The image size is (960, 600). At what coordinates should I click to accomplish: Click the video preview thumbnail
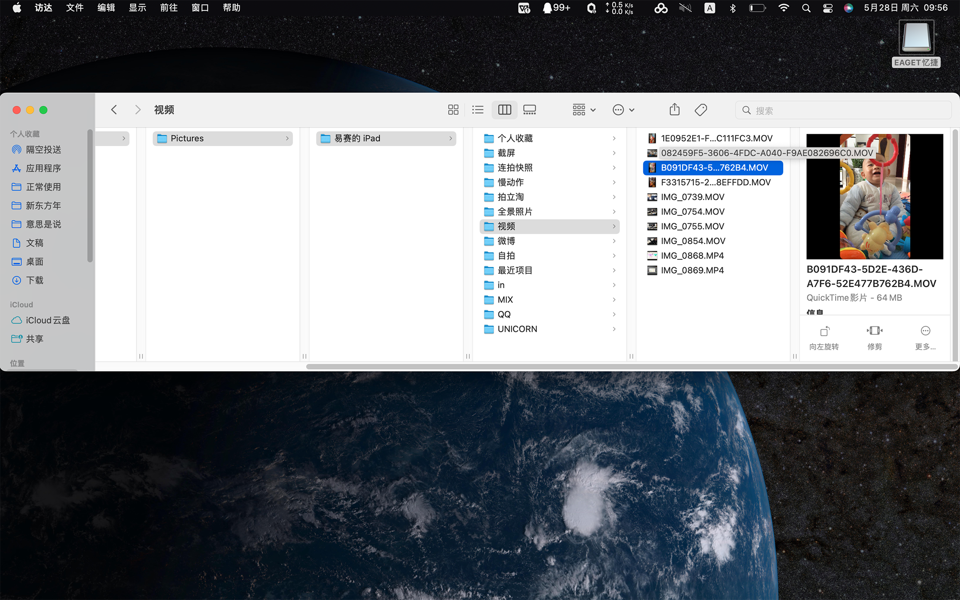(874, 196)
